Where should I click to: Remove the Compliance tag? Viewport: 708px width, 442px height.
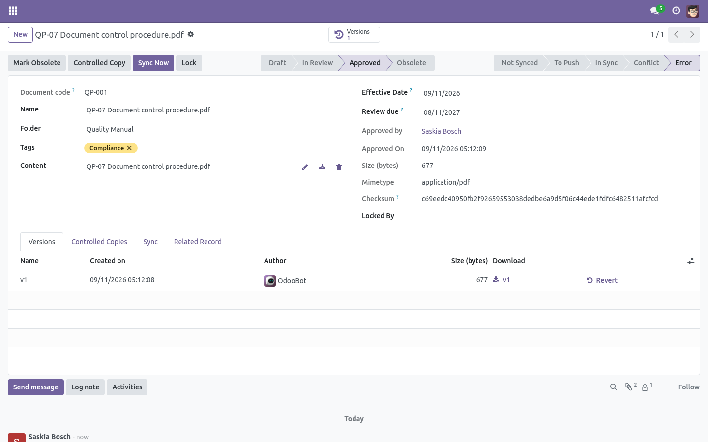click(129, 148)
